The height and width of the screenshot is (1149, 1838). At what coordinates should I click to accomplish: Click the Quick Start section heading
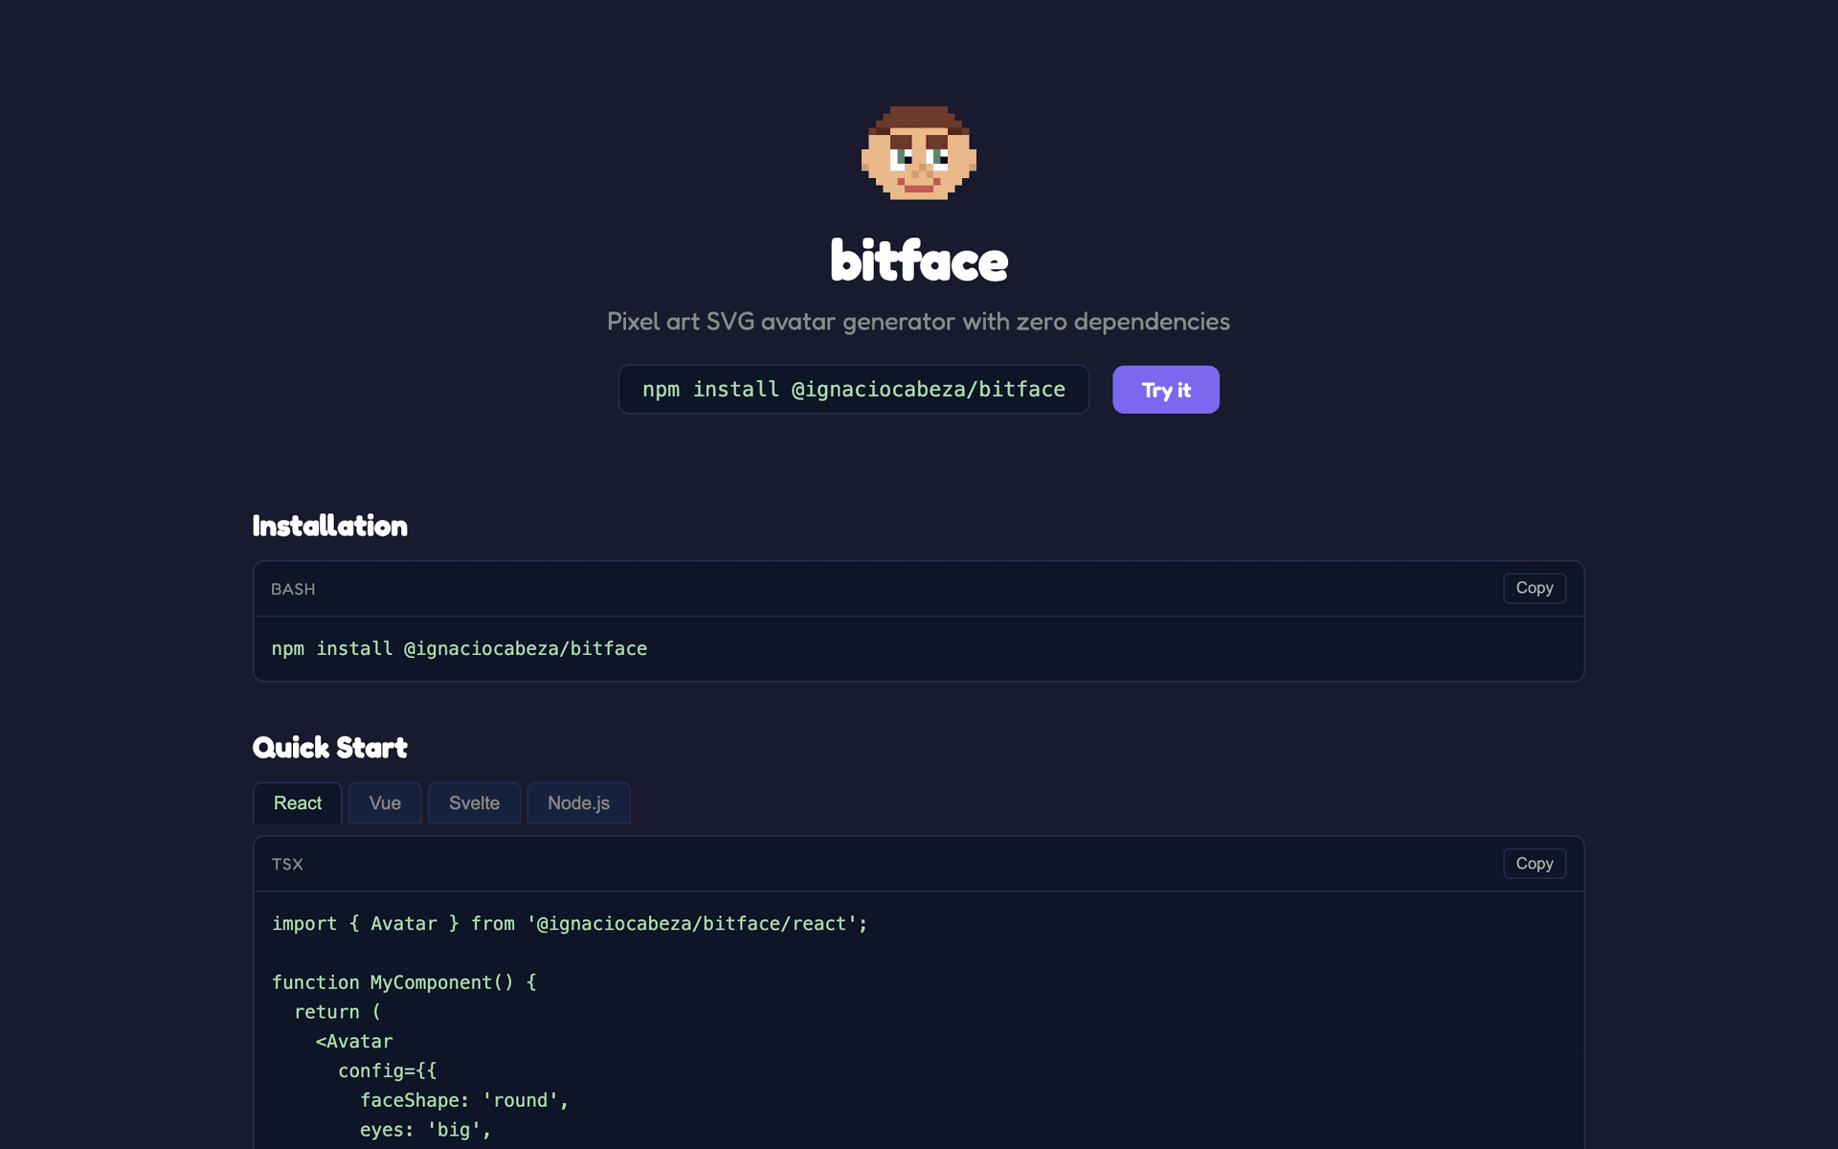click(329, 747)
